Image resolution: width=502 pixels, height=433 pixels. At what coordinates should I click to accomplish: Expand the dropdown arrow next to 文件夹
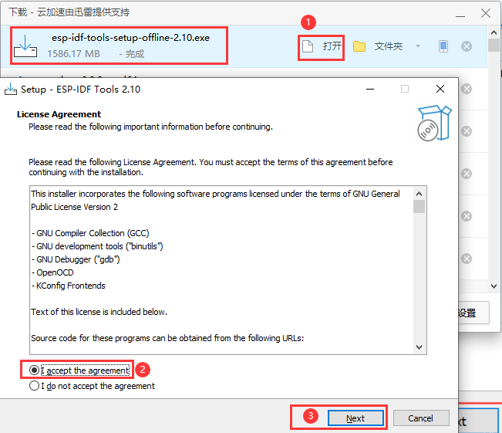pos(418,46)
